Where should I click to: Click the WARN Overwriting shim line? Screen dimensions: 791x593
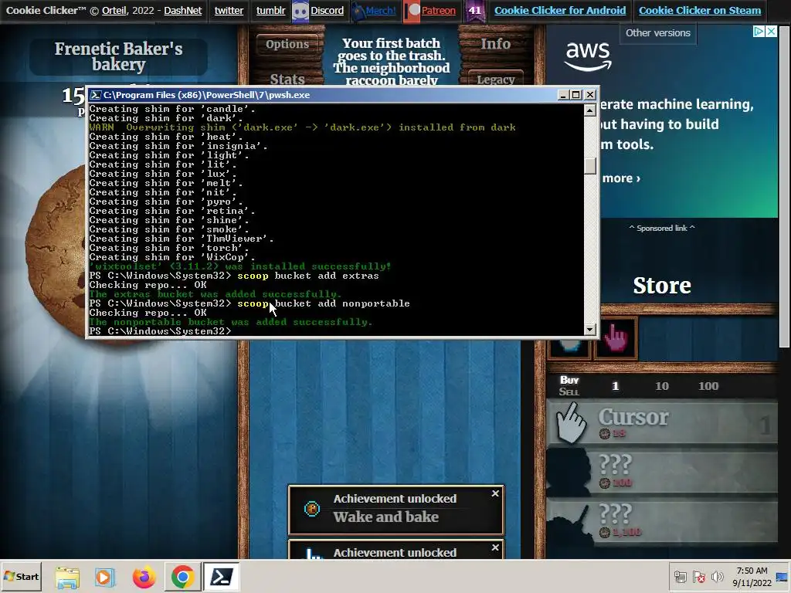coord(302,127)
